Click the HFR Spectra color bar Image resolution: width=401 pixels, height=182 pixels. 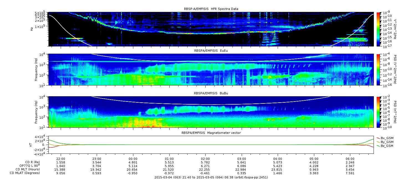point(378,29)
